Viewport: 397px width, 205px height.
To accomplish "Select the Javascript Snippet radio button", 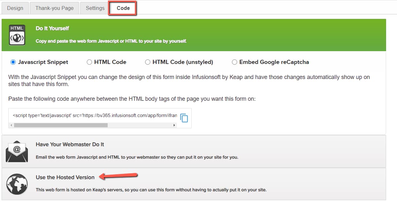I will [x=13, y=62].
